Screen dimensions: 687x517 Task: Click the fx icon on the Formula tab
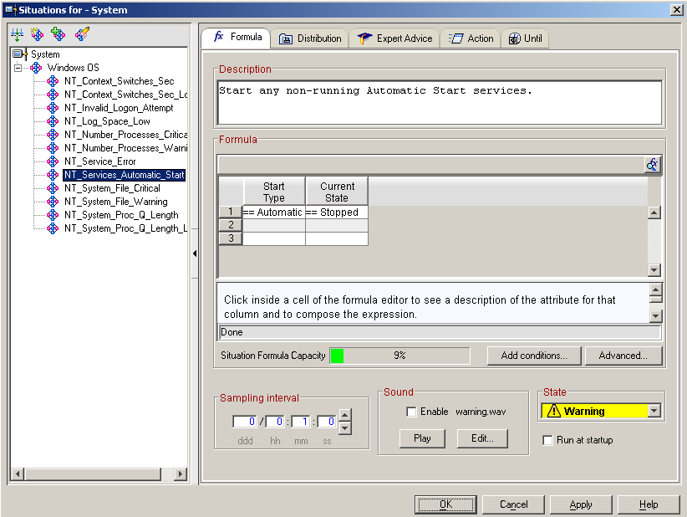(219, 37)
